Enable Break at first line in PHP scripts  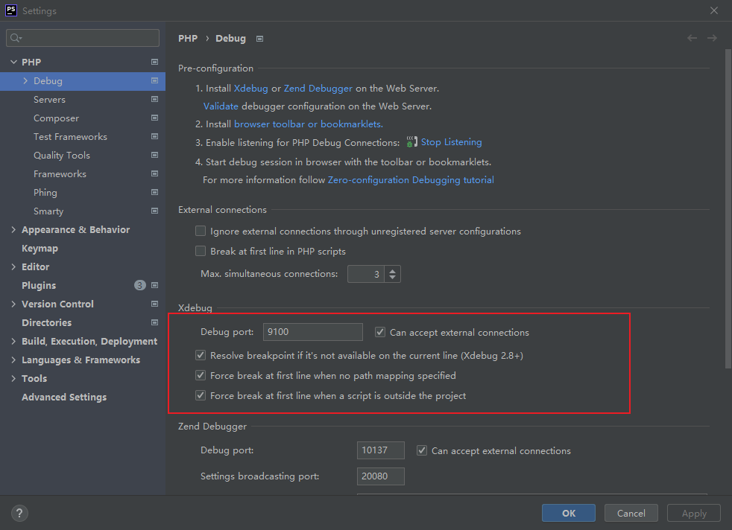click(201, 252)
